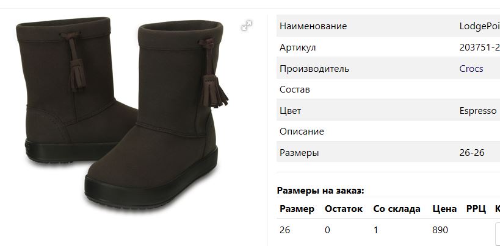Image resolution: width=500 pixels, height=246 pixels.
Task: Click the LodgePoi product name value
Action: pos(480,26)
